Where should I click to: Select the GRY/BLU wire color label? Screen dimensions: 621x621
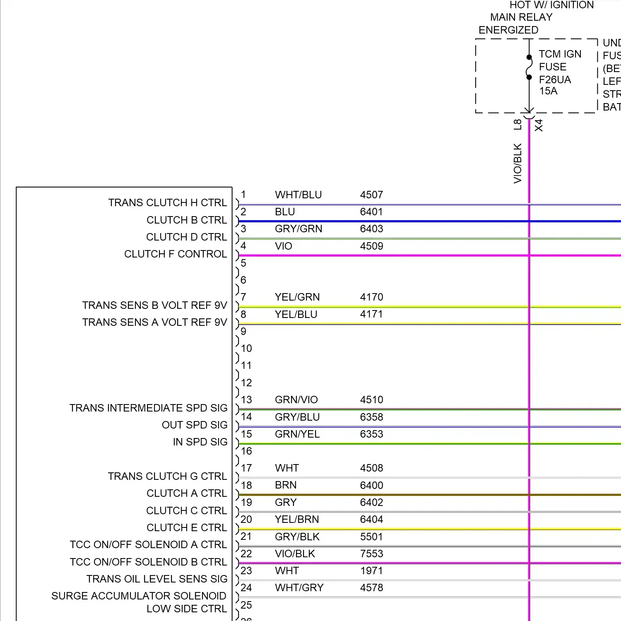point(297,417)
